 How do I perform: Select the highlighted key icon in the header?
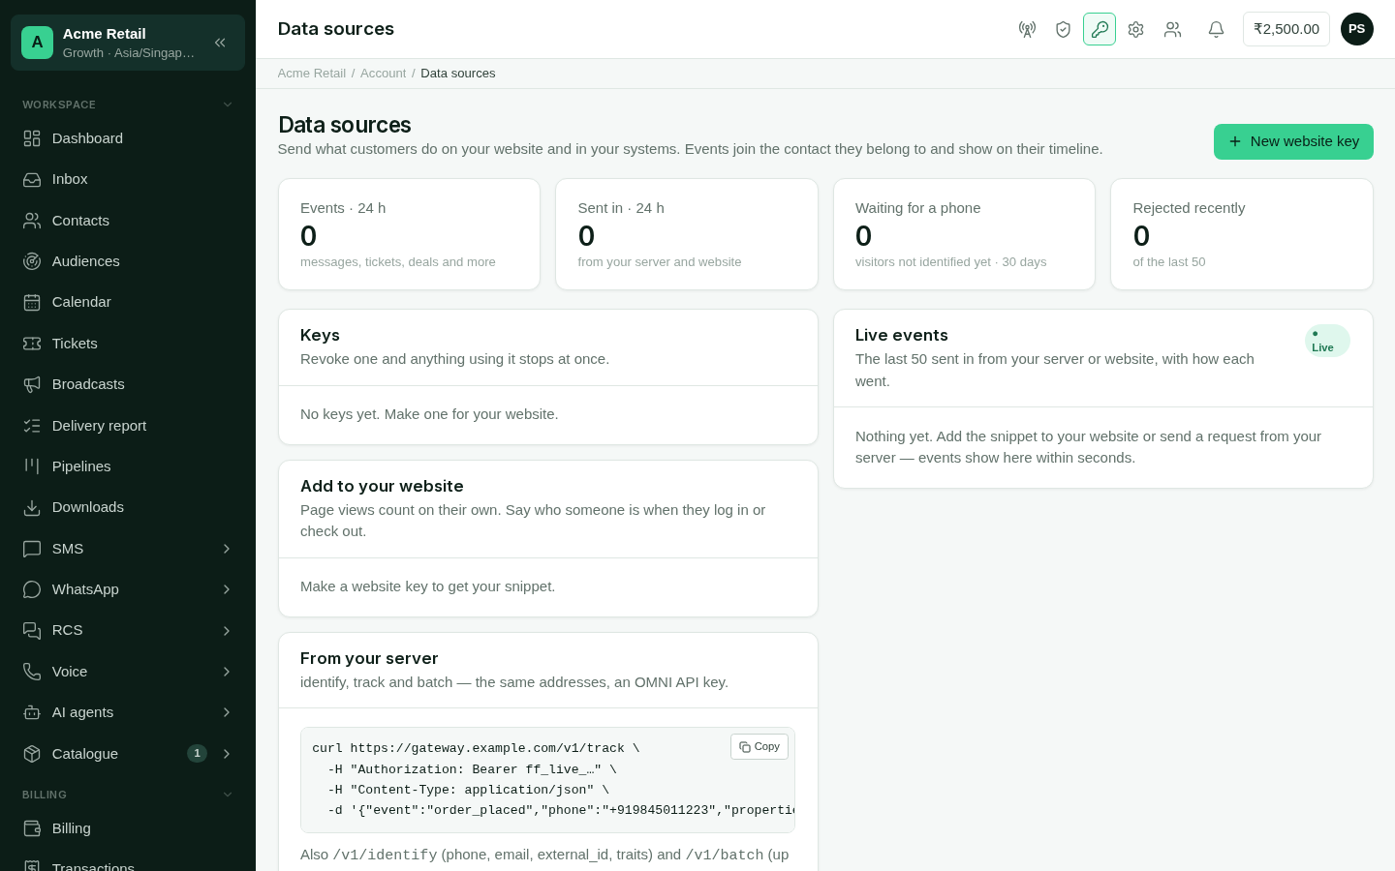1100,29
